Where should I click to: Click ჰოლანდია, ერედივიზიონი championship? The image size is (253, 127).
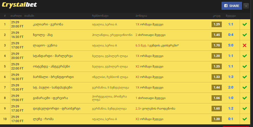tap(112, 35)
